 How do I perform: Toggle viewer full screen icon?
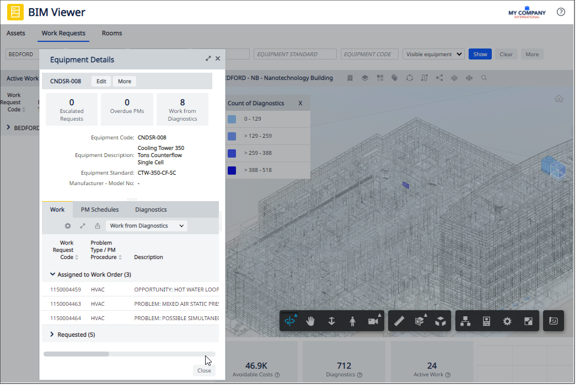(x=529, y=322)
